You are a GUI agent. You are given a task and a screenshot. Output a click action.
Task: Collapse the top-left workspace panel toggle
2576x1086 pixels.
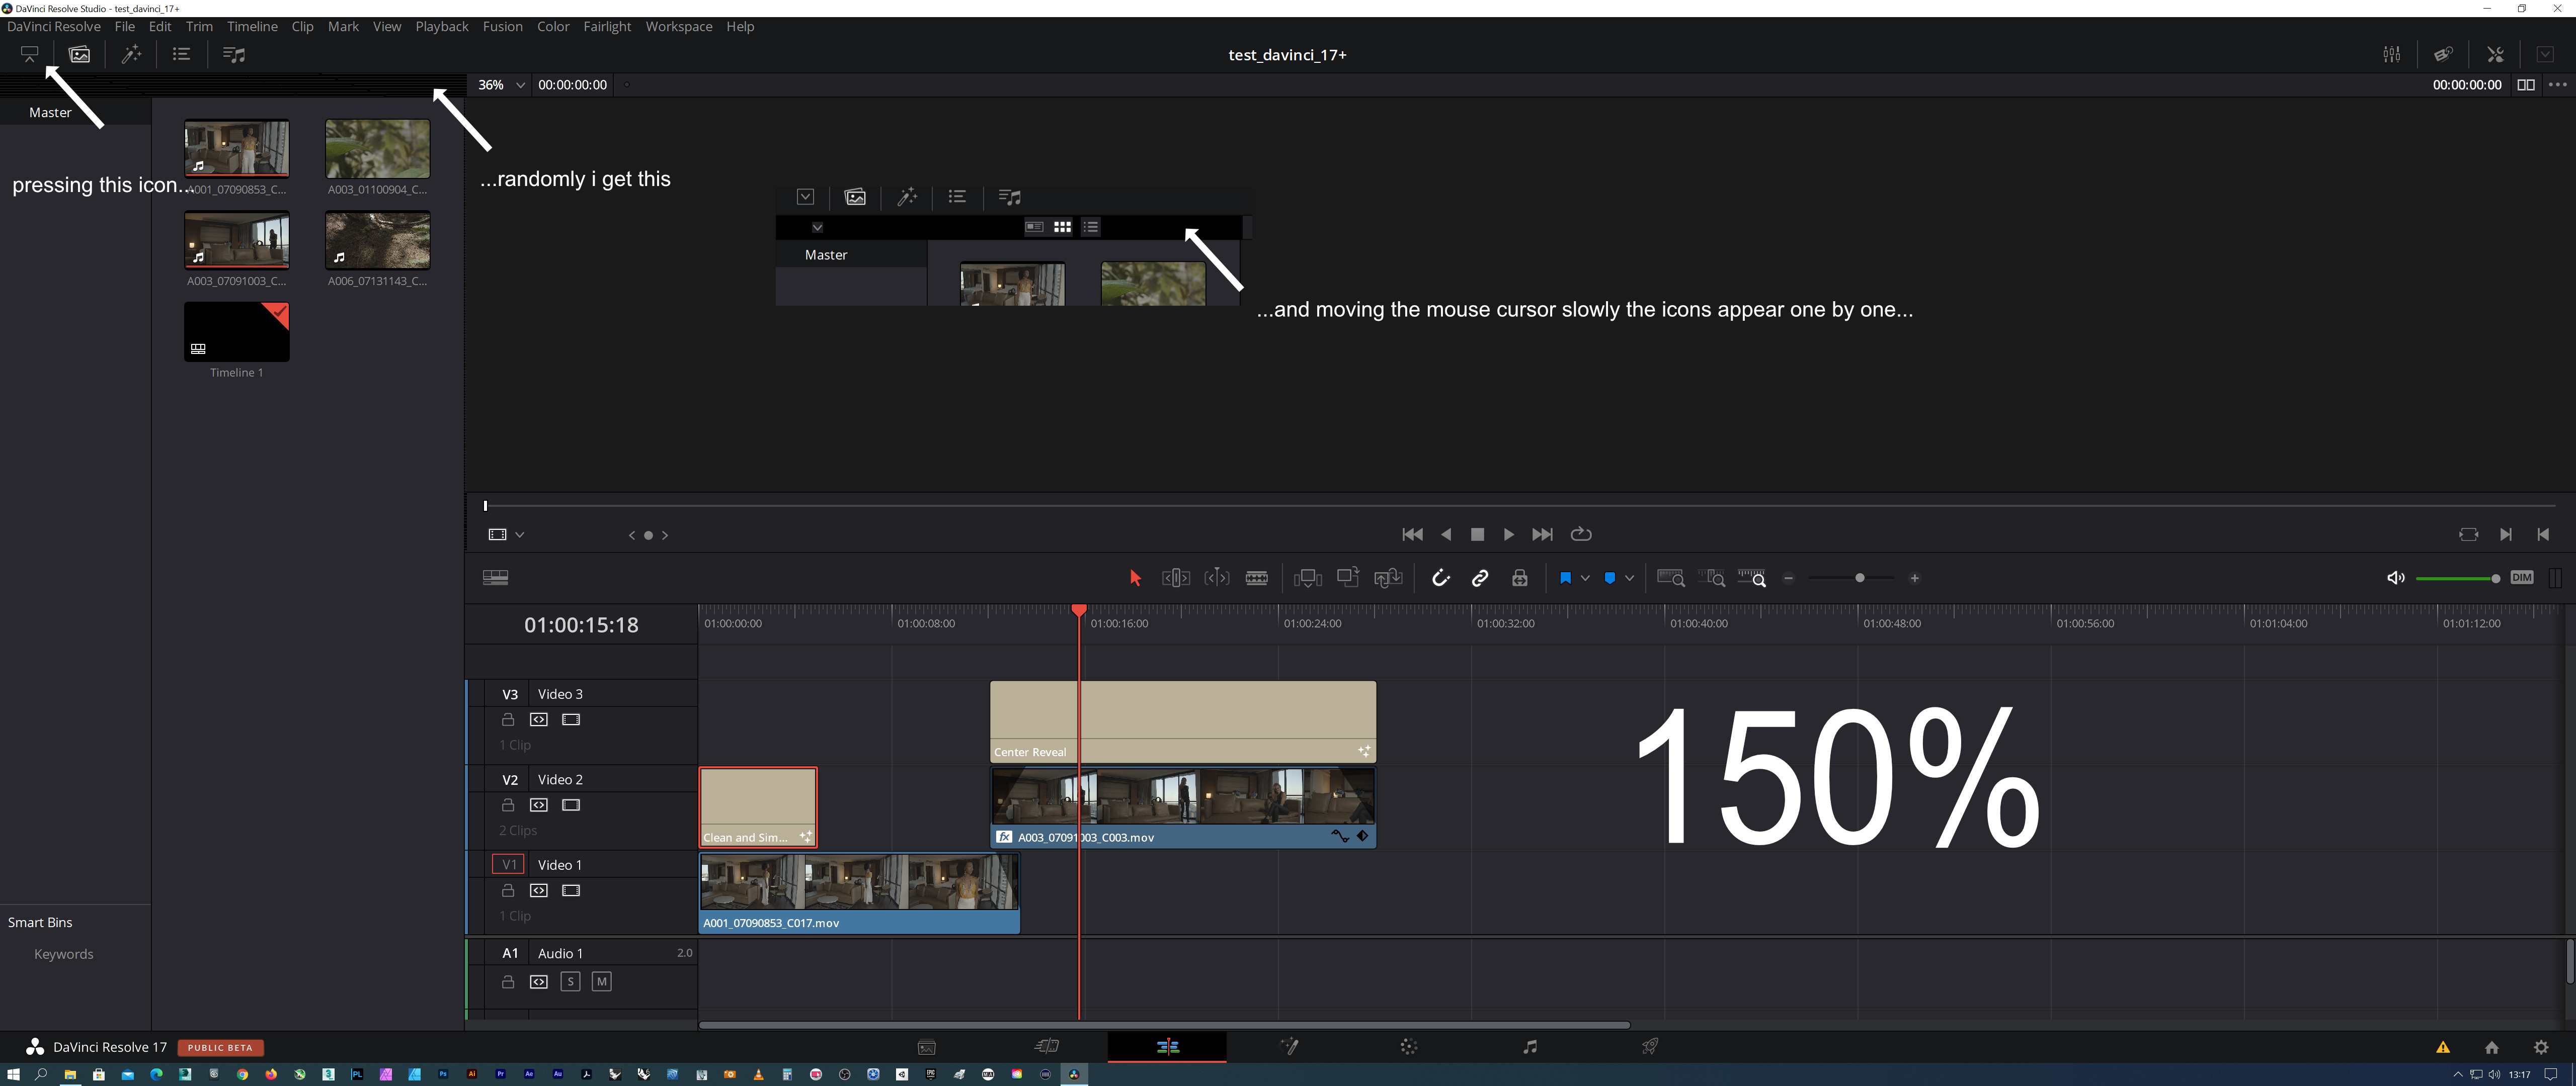(x=30, y=55)
